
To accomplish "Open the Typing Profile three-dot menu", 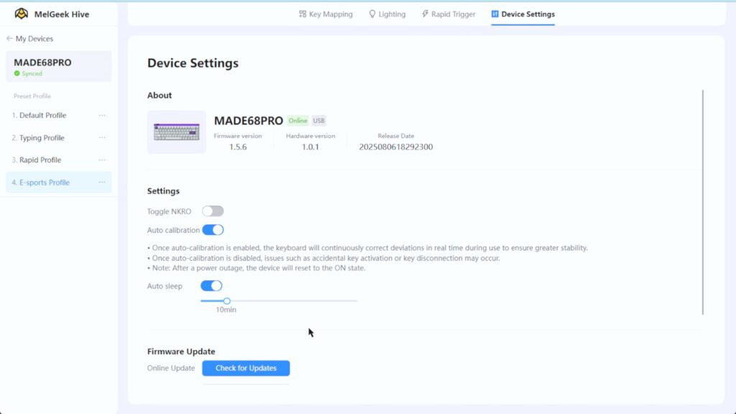I will (x=102, y=138).
